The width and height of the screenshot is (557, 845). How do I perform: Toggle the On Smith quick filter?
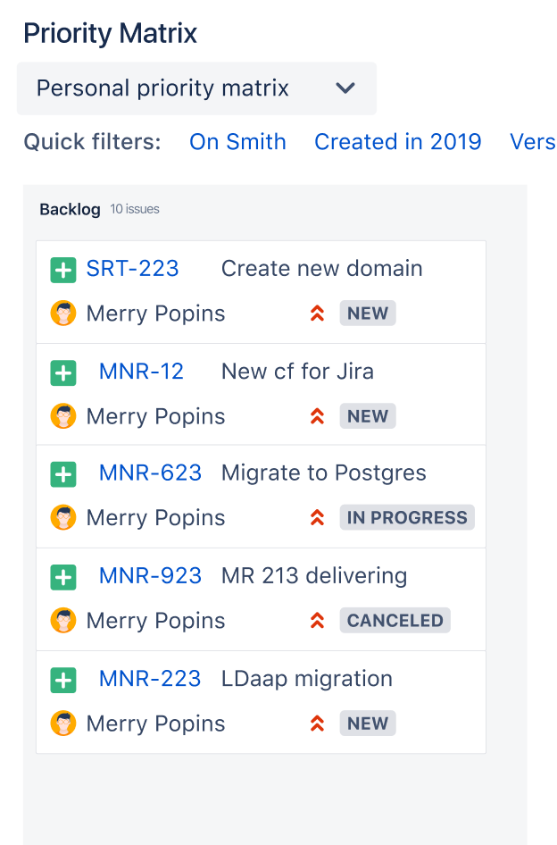point(237,142)
